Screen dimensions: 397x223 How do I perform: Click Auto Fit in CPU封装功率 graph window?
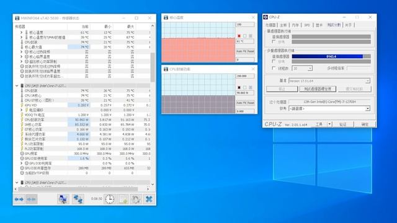241,103
